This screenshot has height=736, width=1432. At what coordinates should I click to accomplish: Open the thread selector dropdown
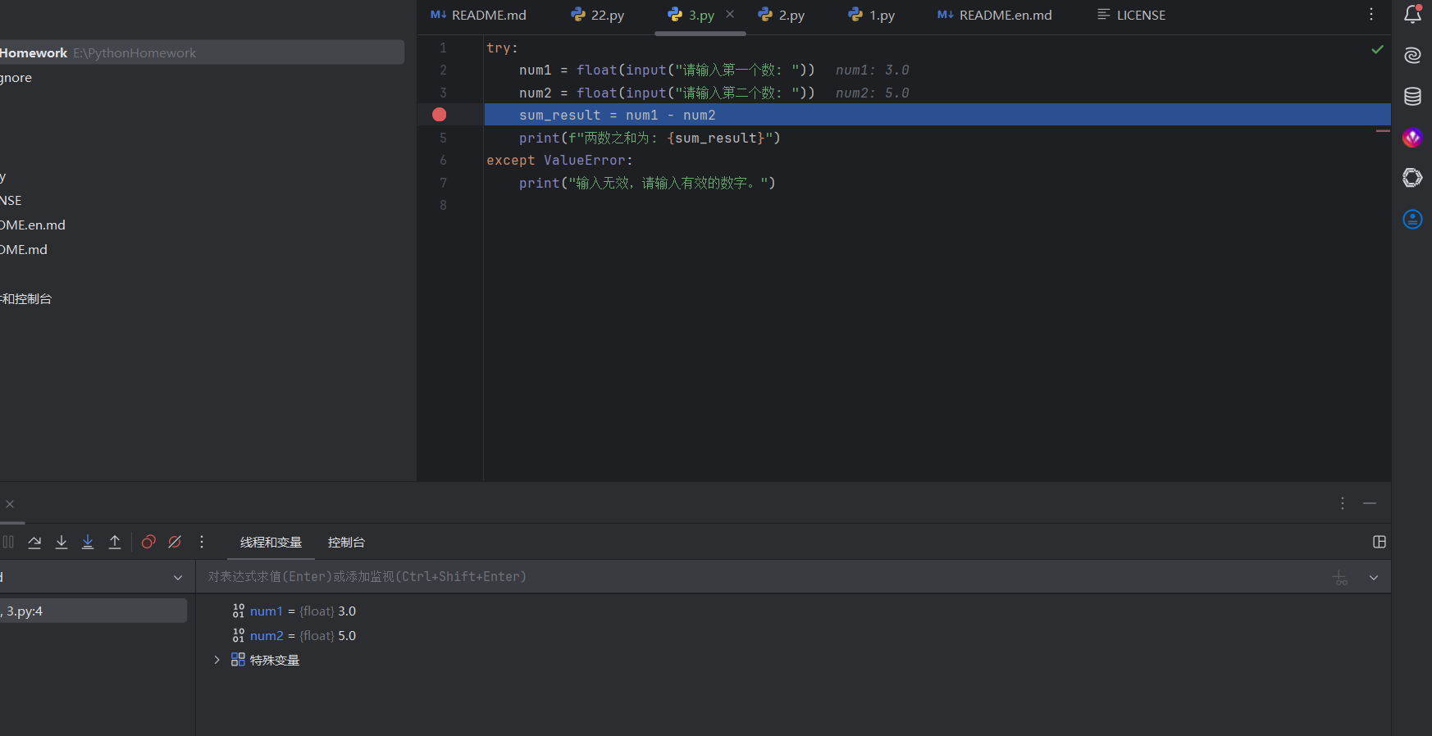(178, 578)
